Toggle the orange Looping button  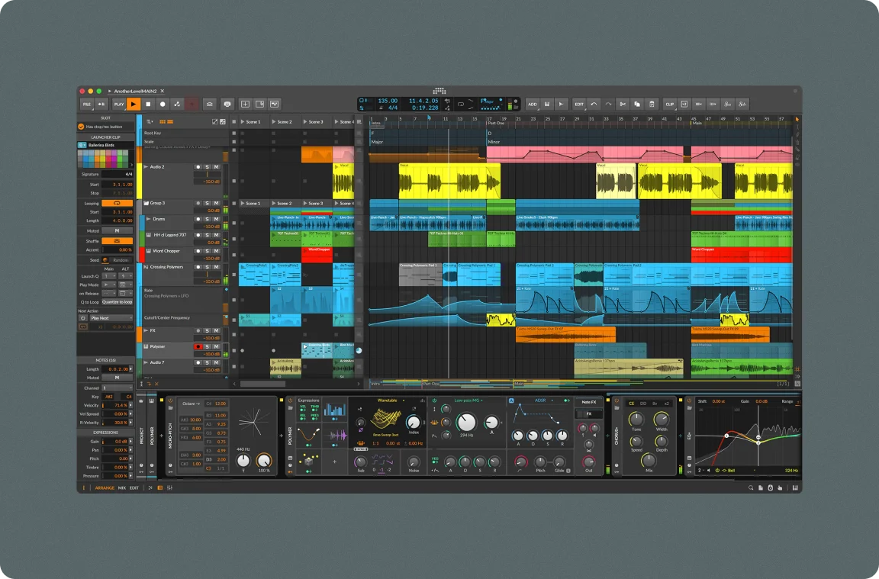[x=117, y=204]
